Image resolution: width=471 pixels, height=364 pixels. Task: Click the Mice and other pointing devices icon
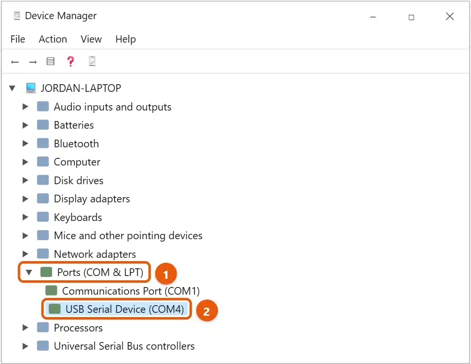click(43, 235)
